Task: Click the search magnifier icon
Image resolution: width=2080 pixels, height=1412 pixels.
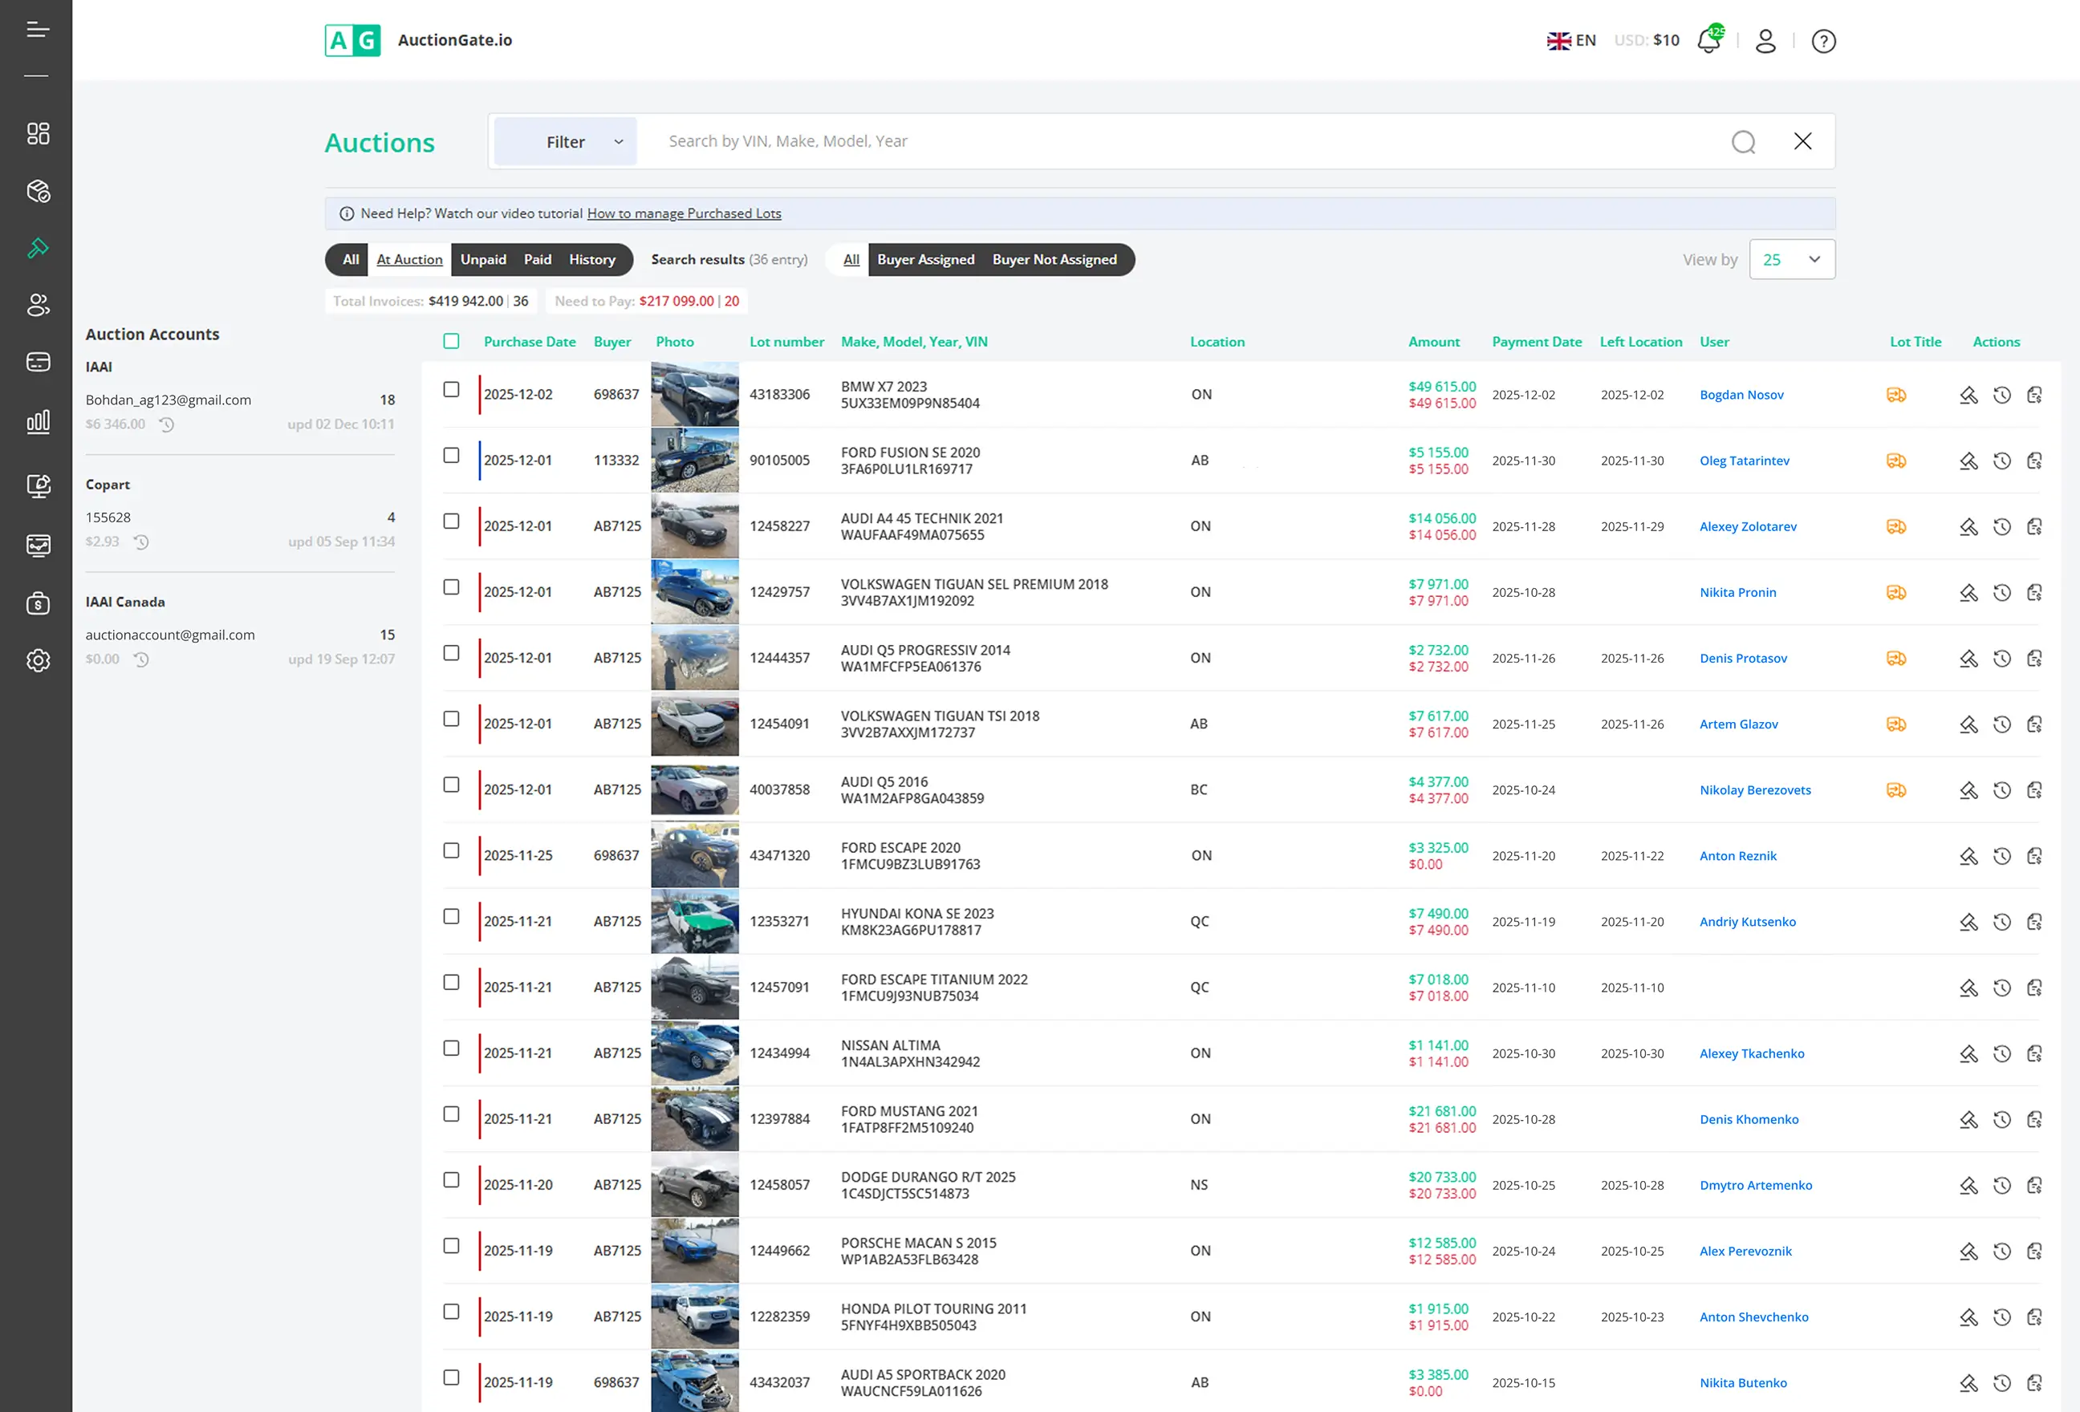Action: click(1743, 141)
